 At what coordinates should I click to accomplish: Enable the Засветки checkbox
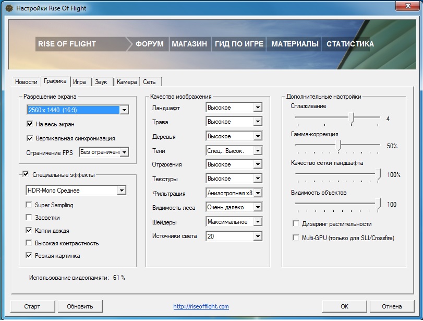[29, 217]
